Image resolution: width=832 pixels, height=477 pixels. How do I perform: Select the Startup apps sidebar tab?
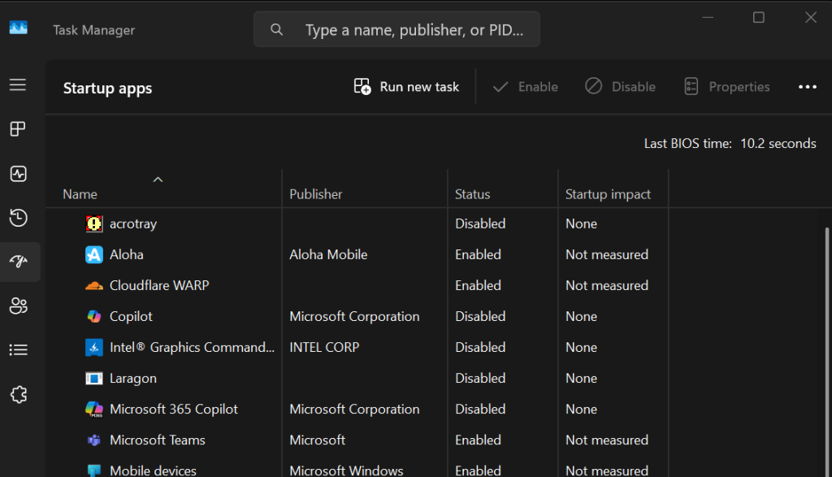(18, 262)
